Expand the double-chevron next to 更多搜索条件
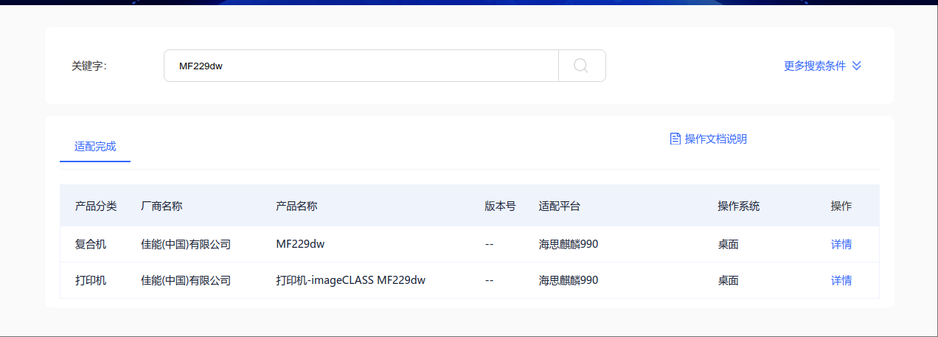Viewport: 938px width, 337px height. tap(856, 66)
